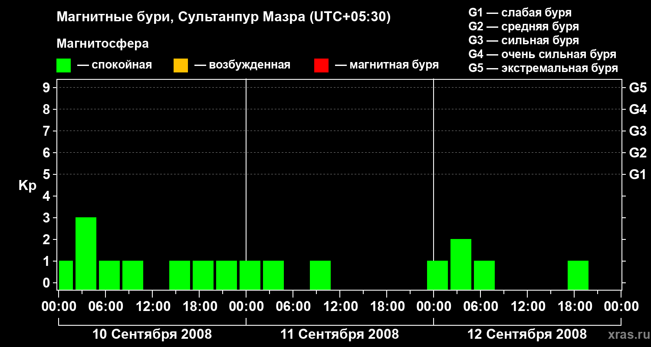Click the '11 Сентября 2008' date label
Viewport: 651px width, 347px height.
(339, 334)
